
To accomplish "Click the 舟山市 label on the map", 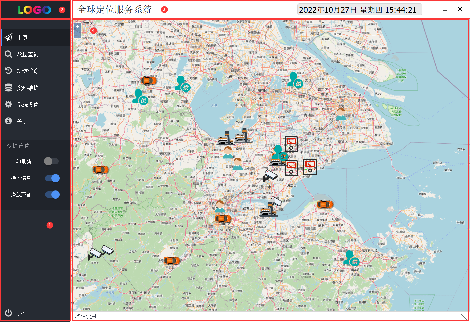I will tap(414, 246).
